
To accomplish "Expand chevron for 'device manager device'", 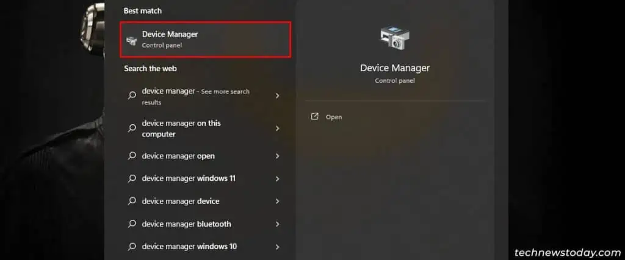I will coord(278,202).
